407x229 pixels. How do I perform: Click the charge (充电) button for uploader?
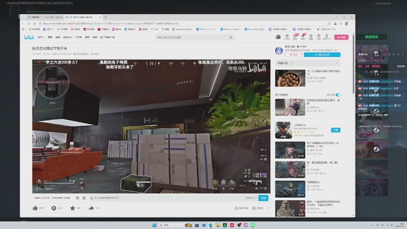point(293,55)
